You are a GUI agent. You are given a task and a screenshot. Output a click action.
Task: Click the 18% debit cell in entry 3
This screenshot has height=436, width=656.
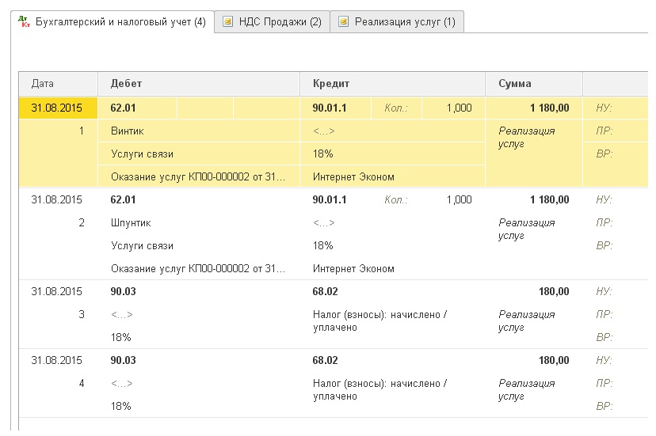click(121, 337)
